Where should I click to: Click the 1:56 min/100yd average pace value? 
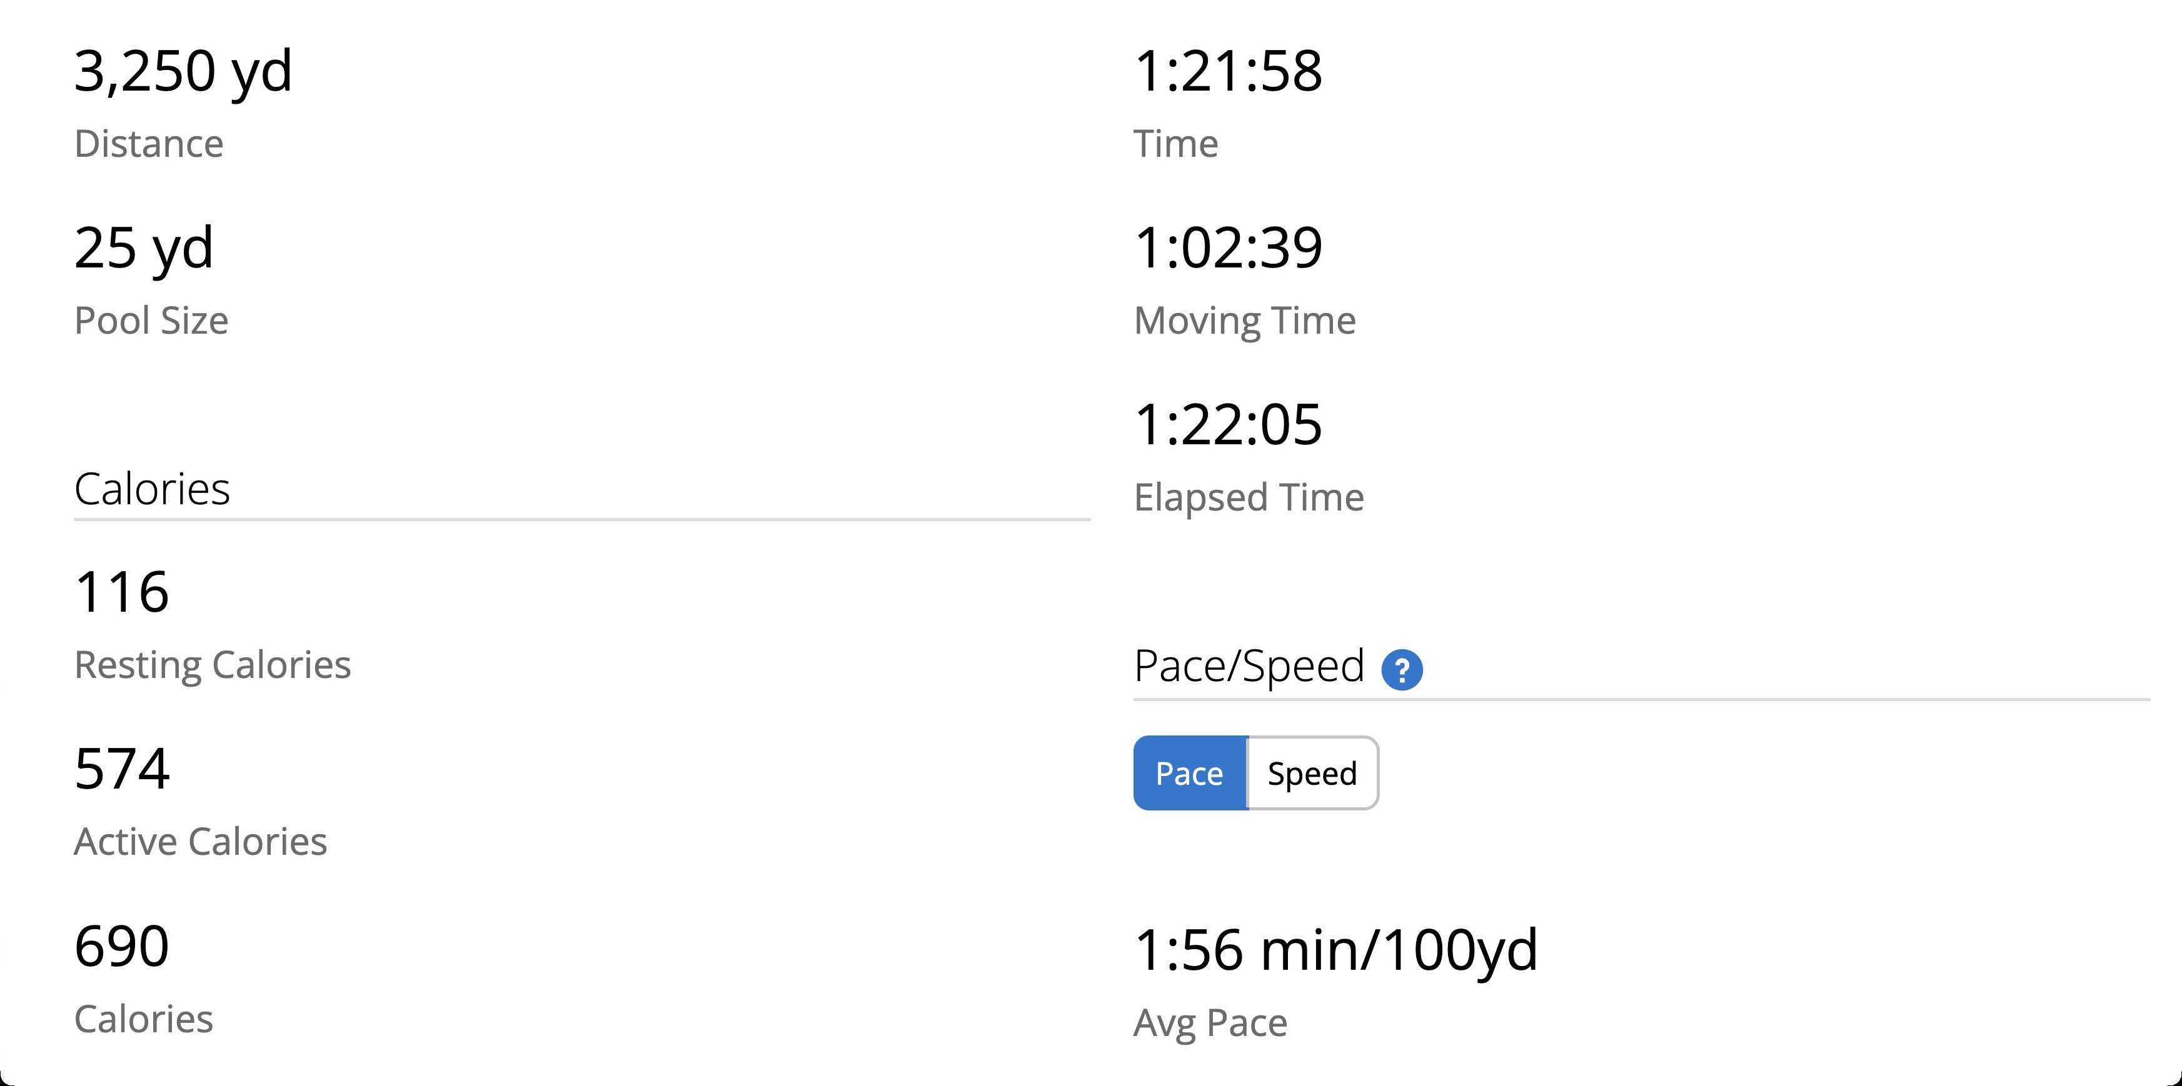tap(1336, 950)
